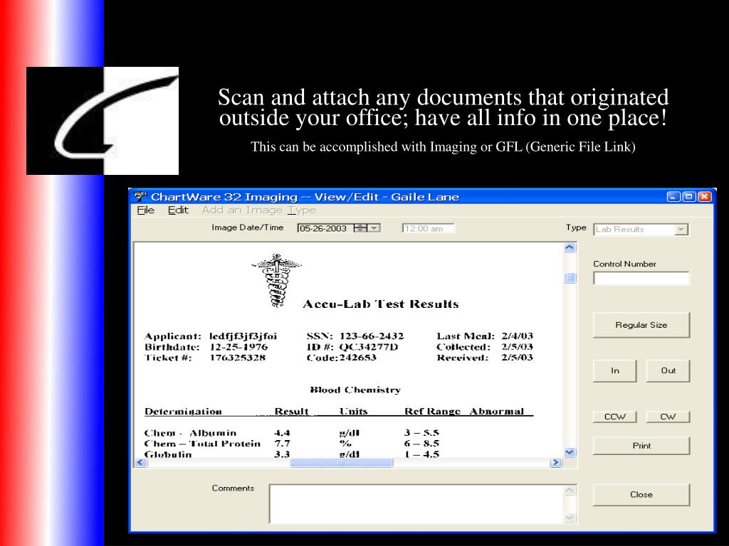Click the 12:00 am time field

pyautogui.click(x=428, y=228)
